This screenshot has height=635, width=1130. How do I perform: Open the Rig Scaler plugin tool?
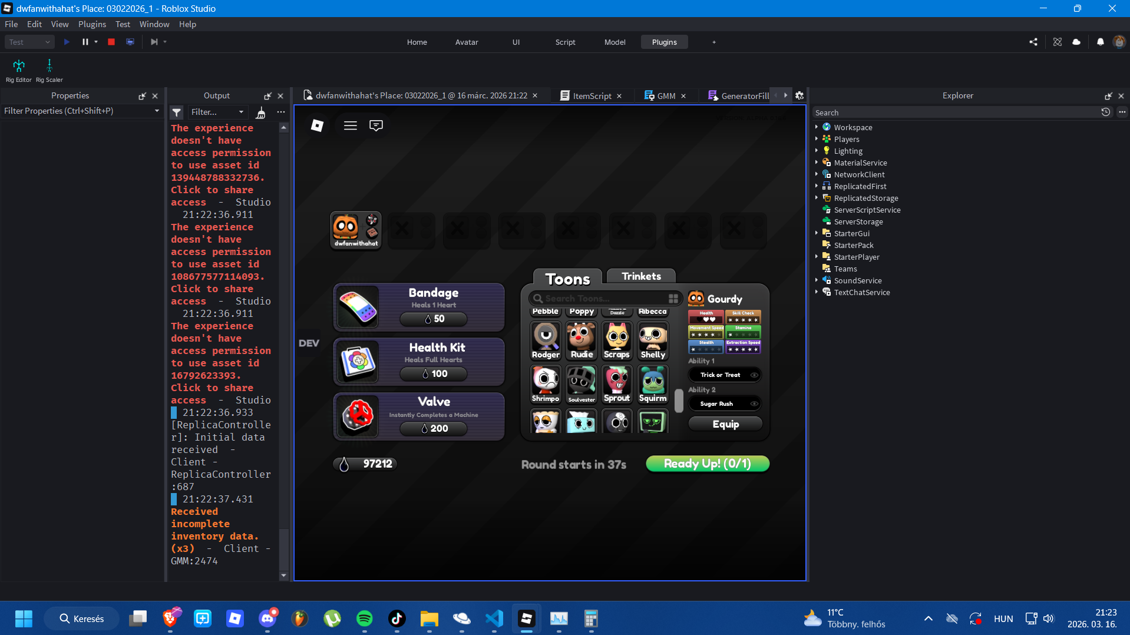coord(49,70)
